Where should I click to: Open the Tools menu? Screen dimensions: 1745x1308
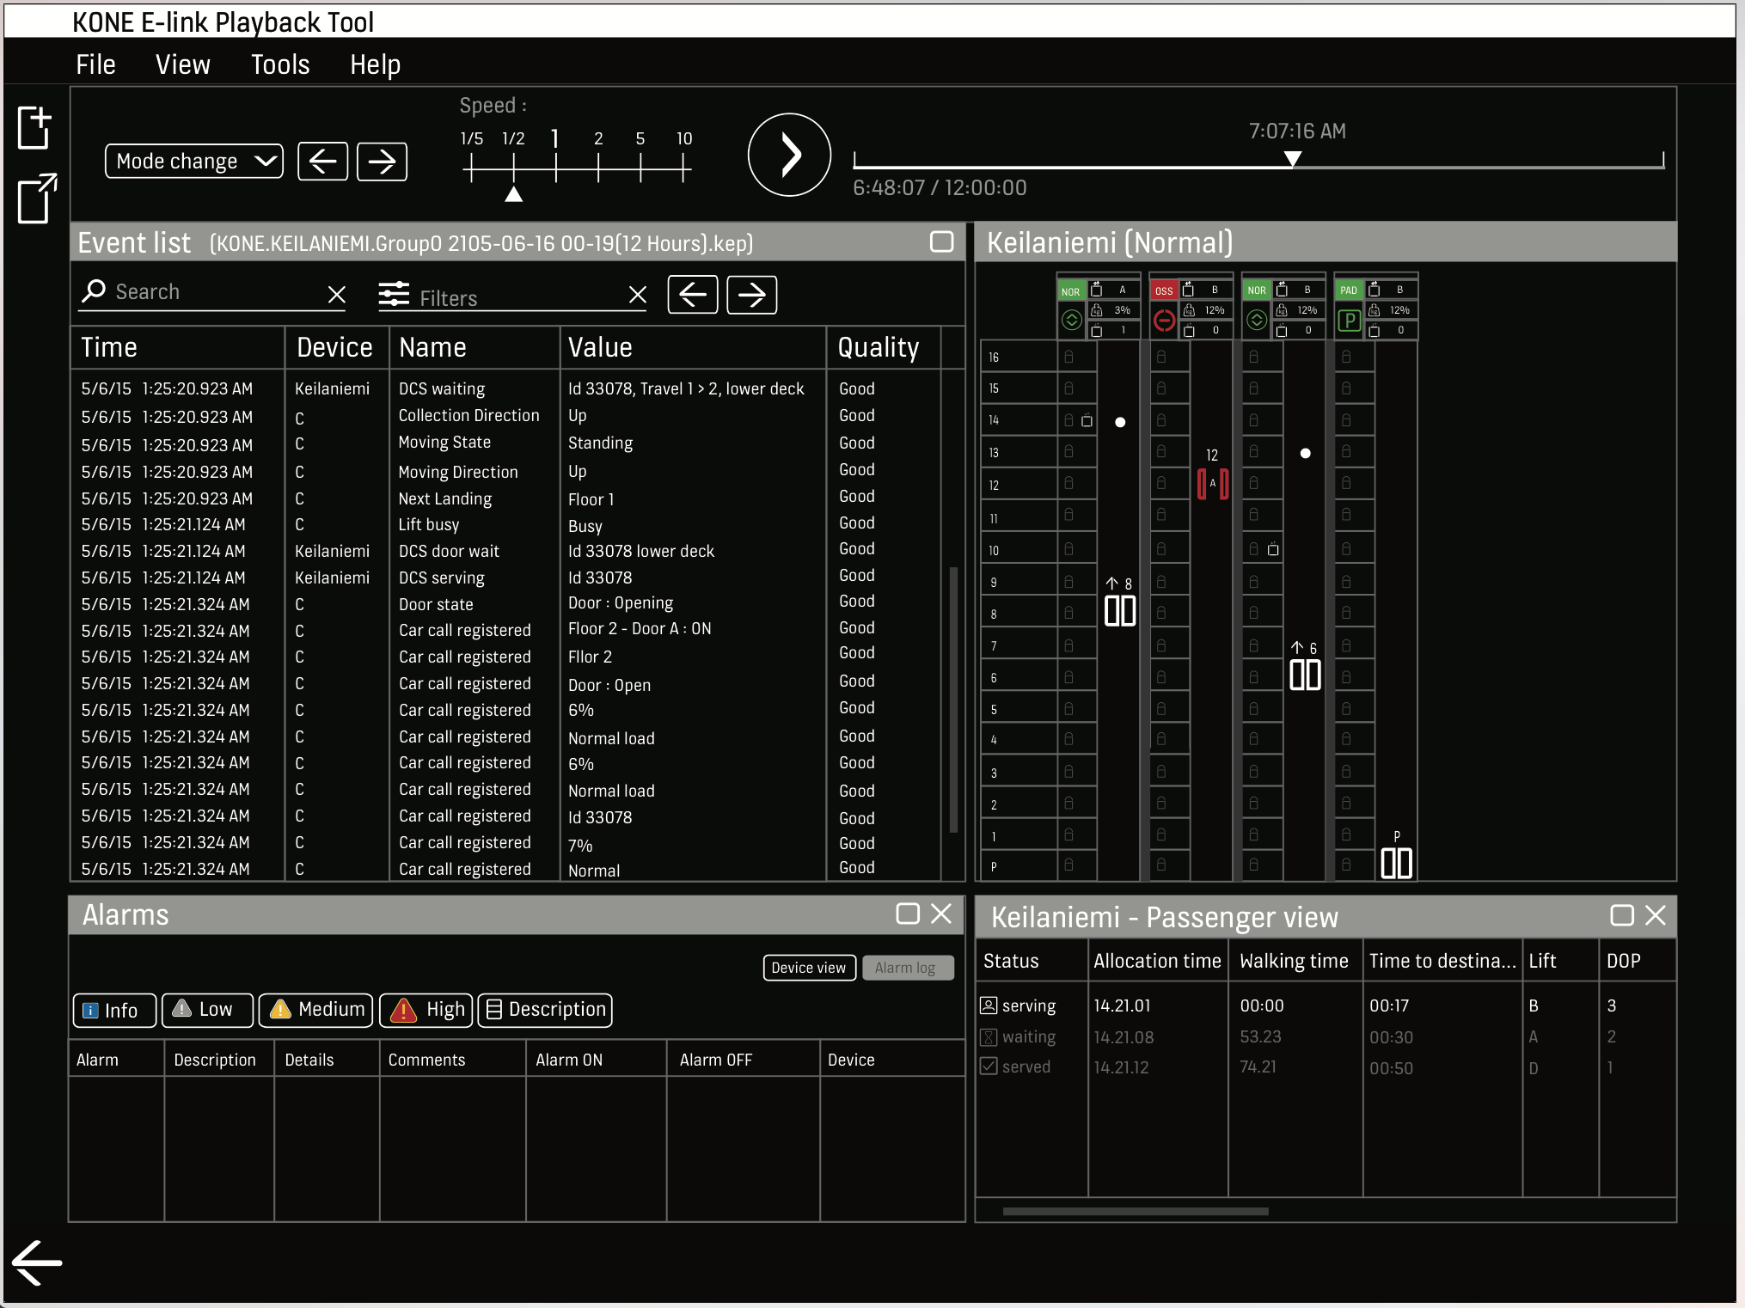(x=280, y=64)
